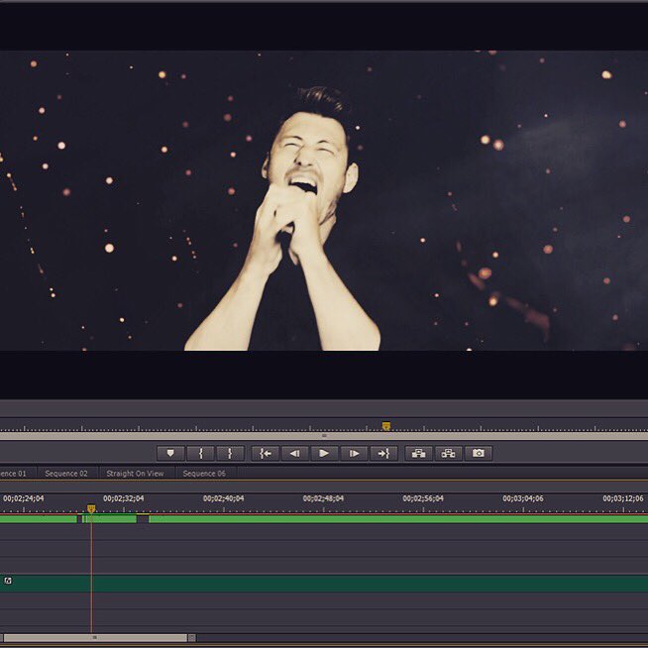648x648 pixels.
Task: Click the Lift button
Action: [419, 454]
